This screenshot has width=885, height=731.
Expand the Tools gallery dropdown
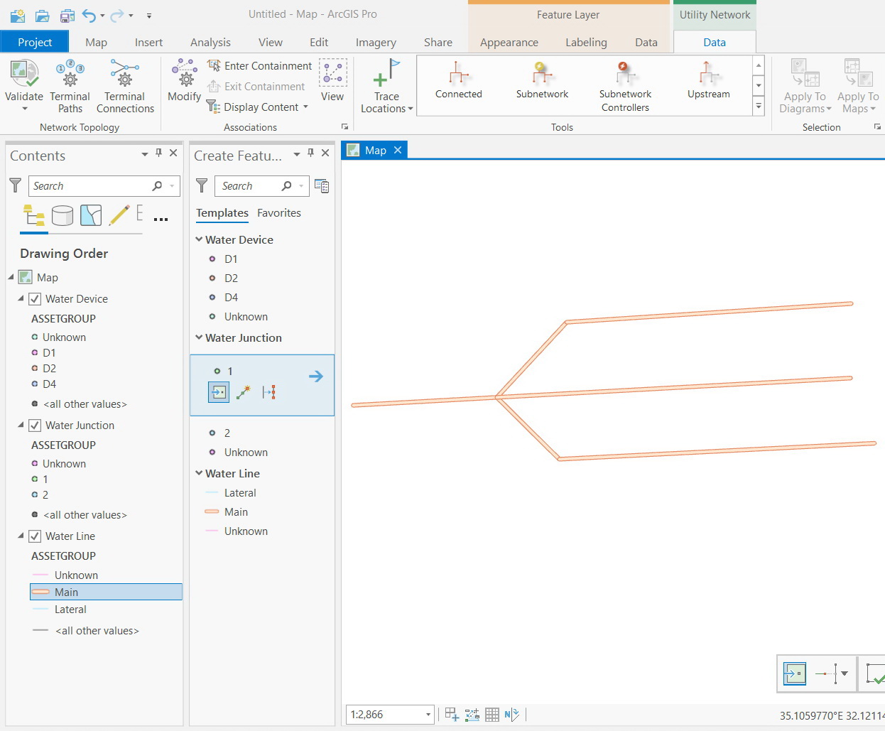click(759, 107)
